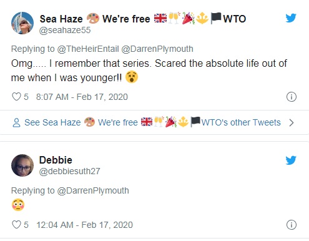Click the Debbie display name

click(x=56, y=160)
